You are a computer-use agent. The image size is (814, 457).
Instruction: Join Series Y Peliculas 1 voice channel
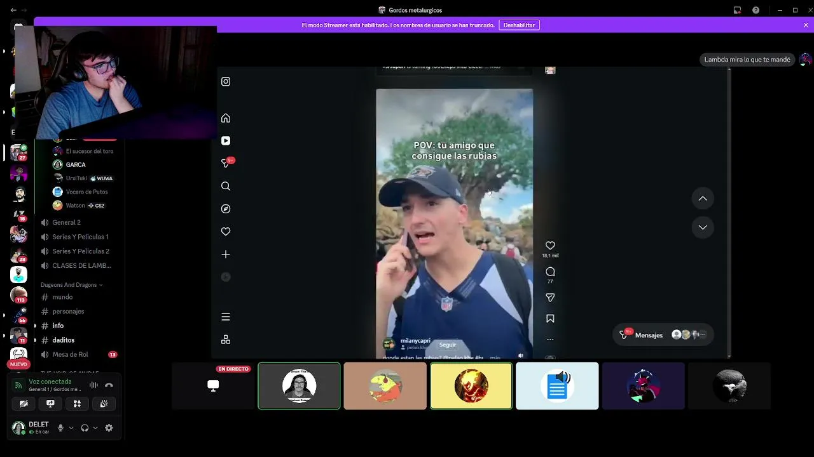tap(79, 237)
